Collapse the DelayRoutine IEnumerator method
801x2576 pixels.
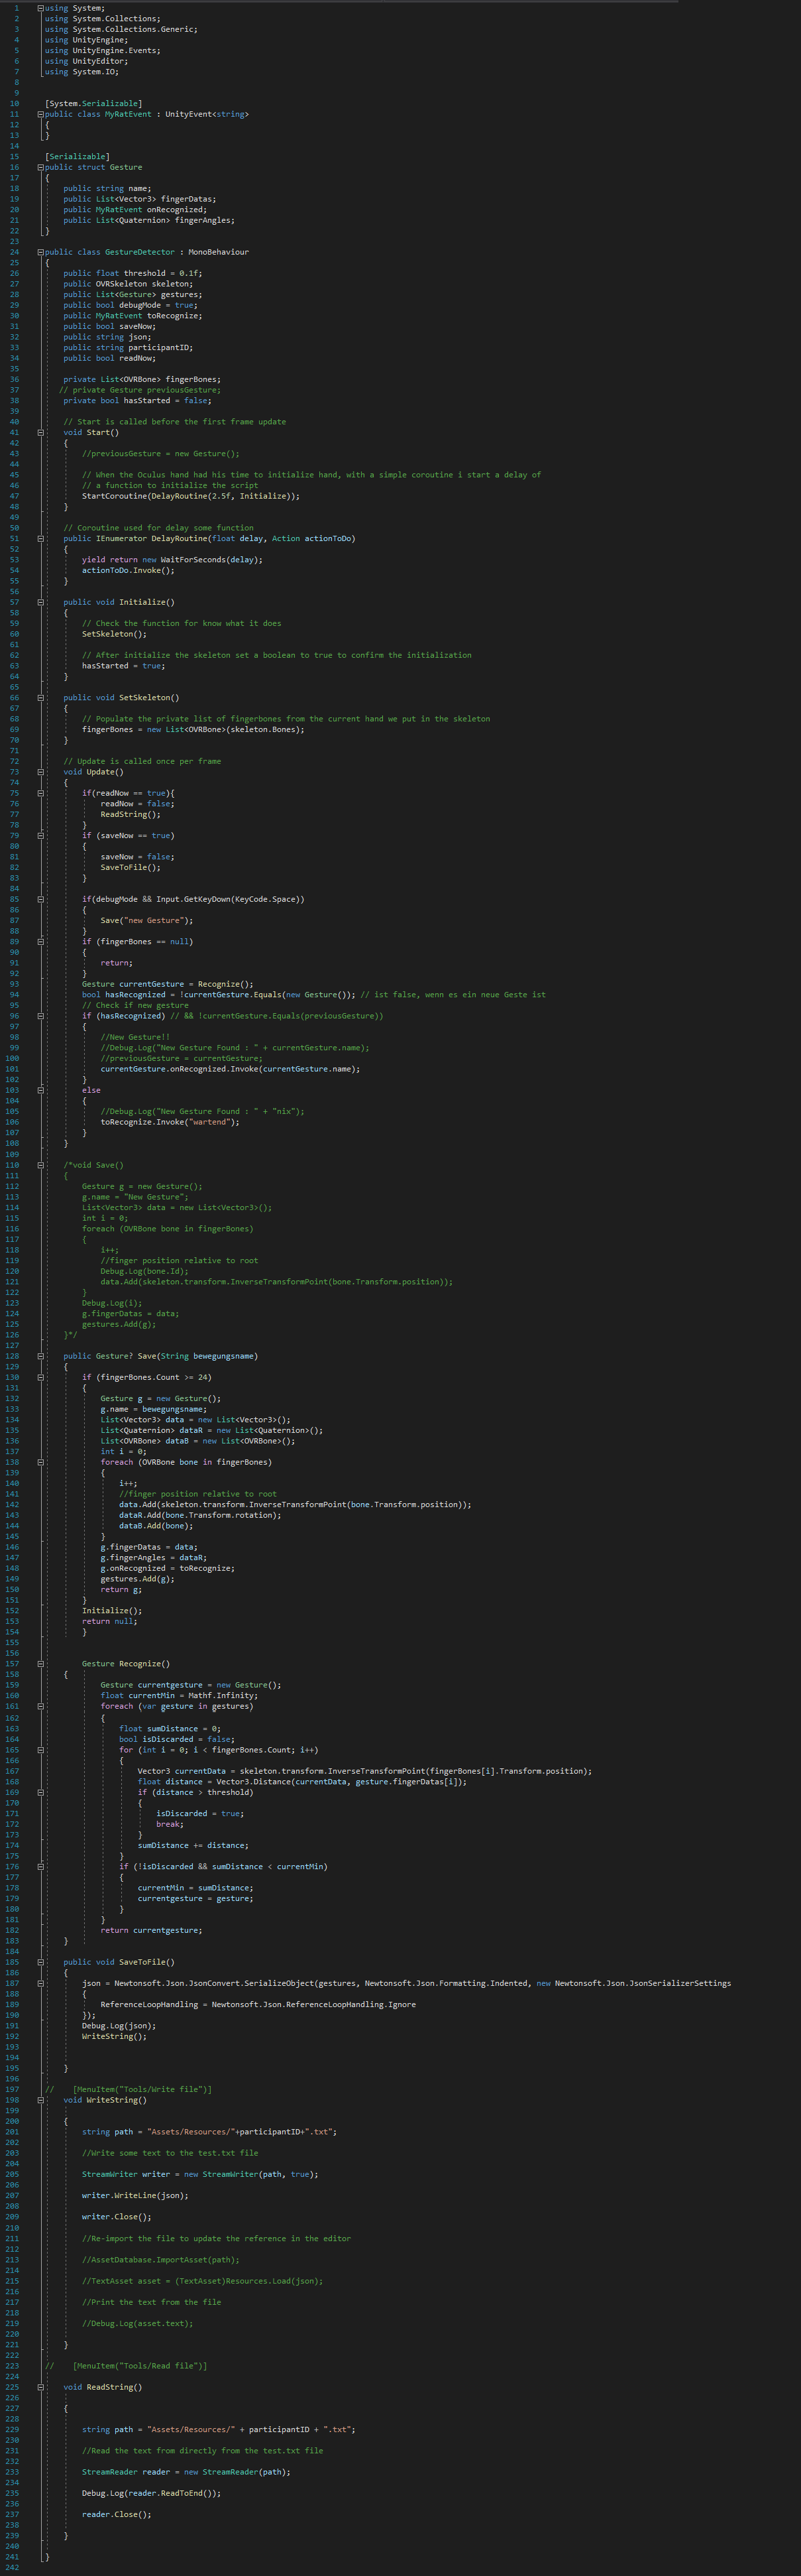[41, 538]
